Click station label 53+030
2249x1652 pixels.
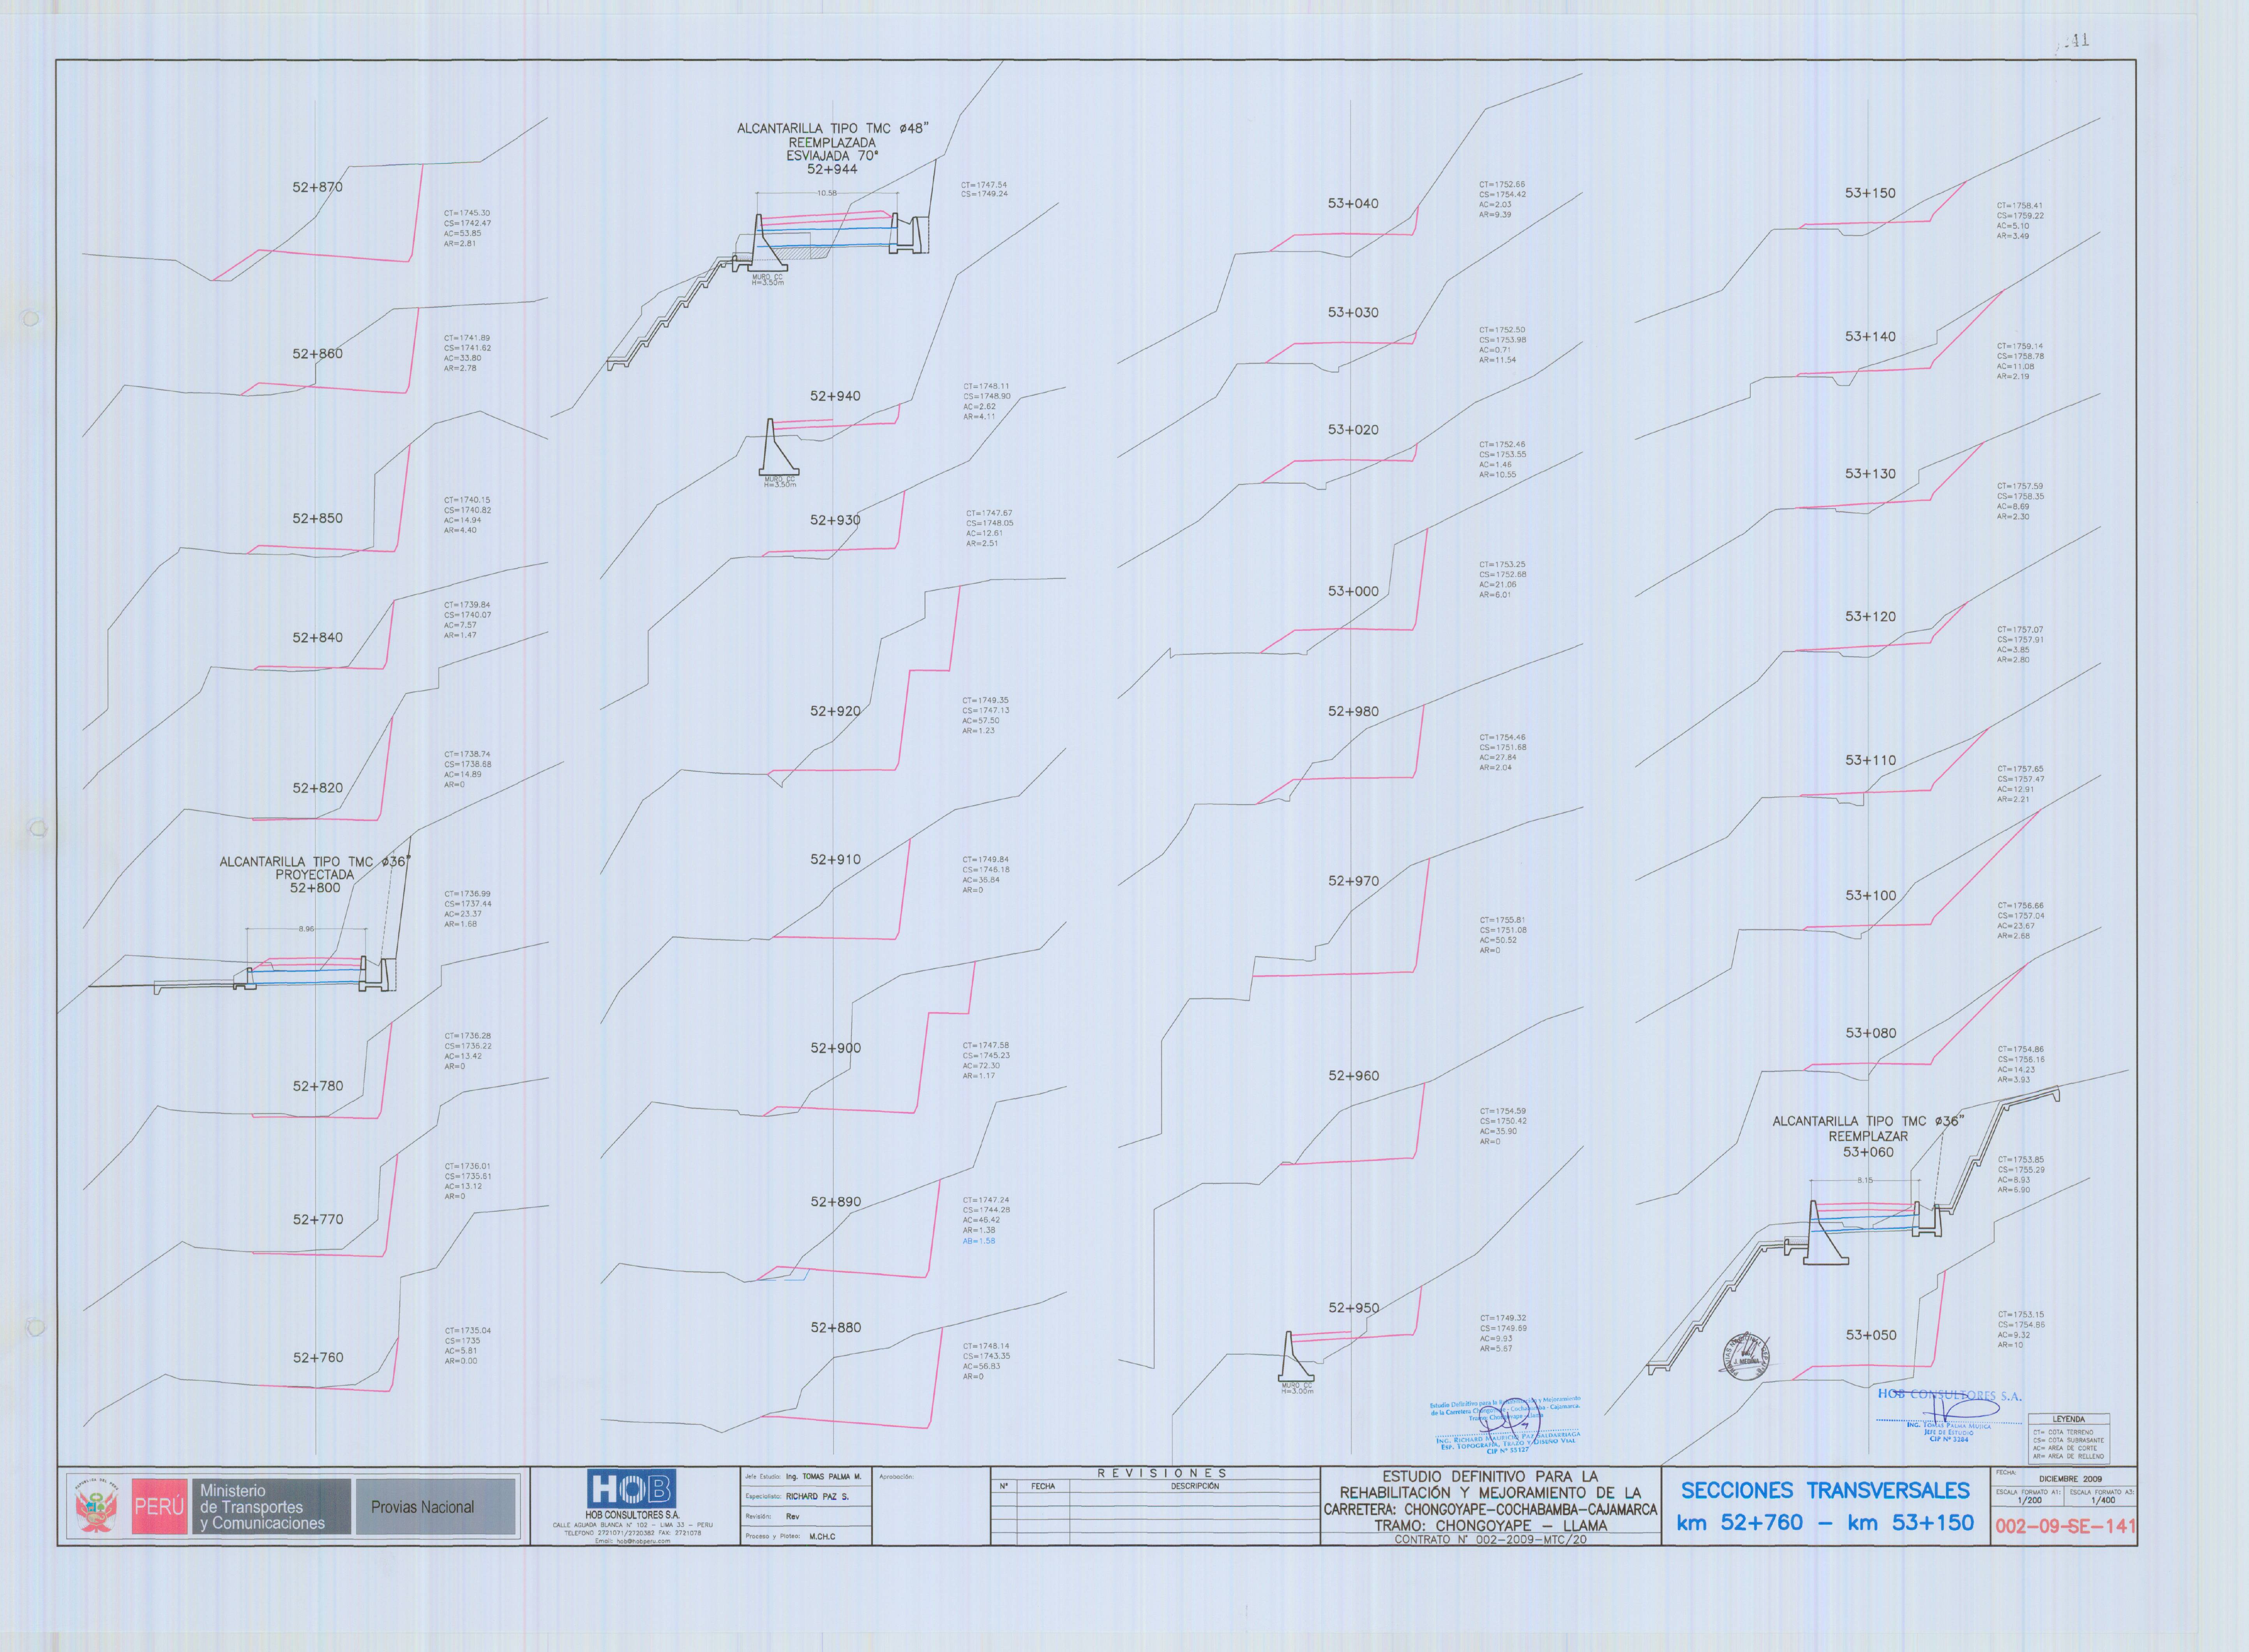(1353, 312)
